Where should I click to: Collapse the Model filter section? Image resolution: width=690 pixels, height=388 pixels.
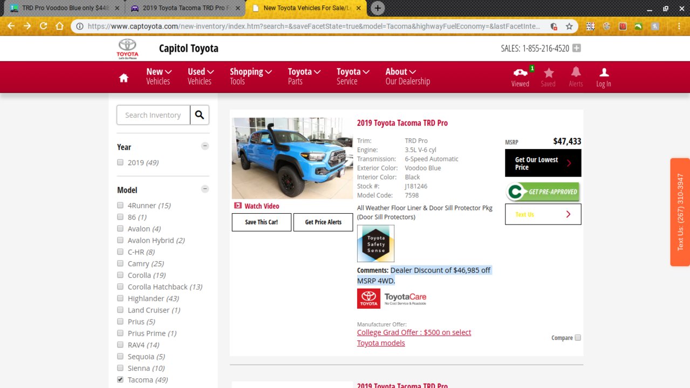click(x=205, y=189)
